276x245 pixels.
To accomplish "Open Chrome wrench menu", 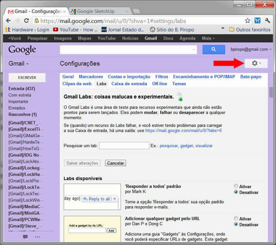I will pos(268,21).
